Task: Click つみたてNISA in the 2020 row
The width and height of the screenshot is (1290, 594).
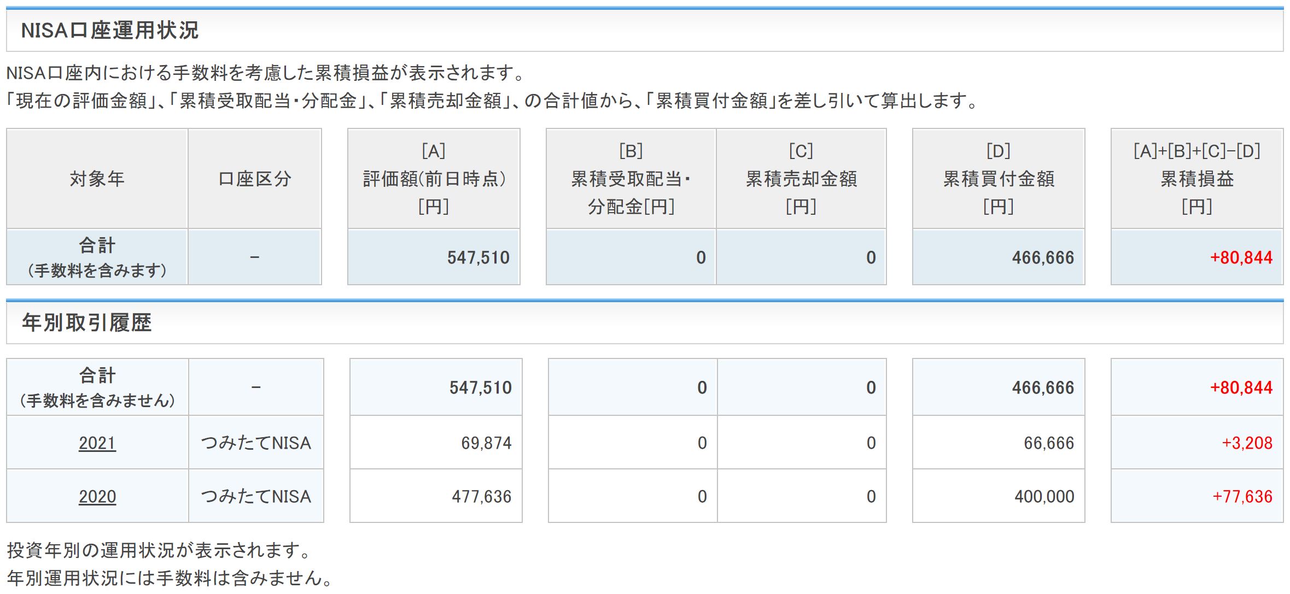Action: point(255,496)
